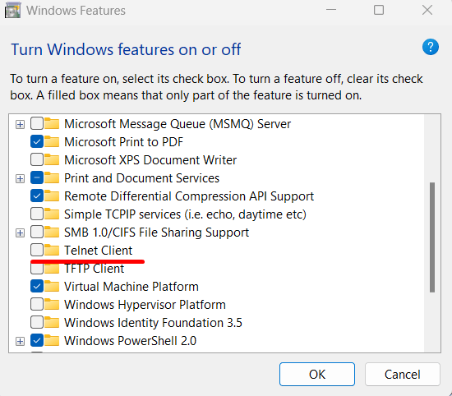This screenshot has height=396, width=452.
Task: Click folder icon beside Print and Document Services
Action: pyautogui.click(x=52, y=177)
